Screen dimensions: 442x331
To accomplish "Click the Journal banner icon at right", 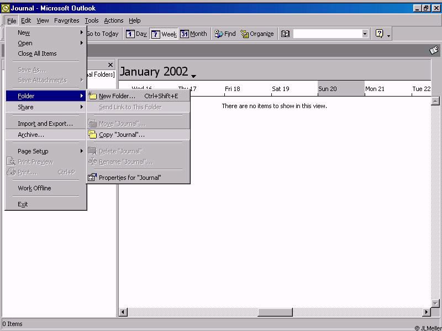I will tap(434, 50).
